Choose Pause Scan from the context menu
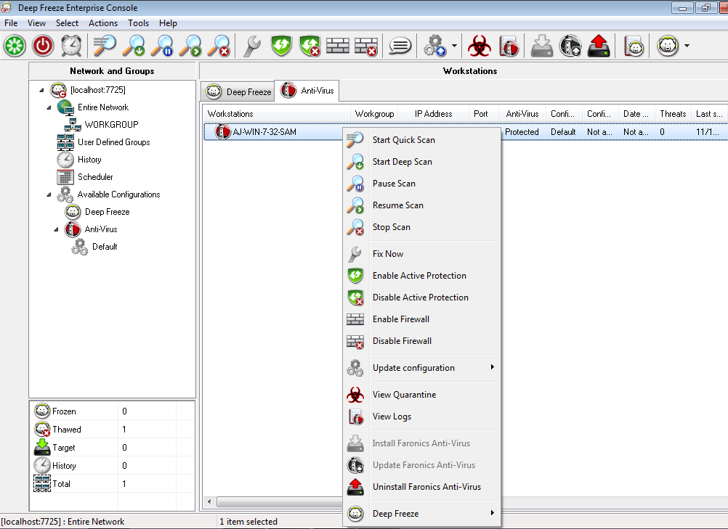The width and height of the screenshot is (728, 529). click(x=422, y=184)
